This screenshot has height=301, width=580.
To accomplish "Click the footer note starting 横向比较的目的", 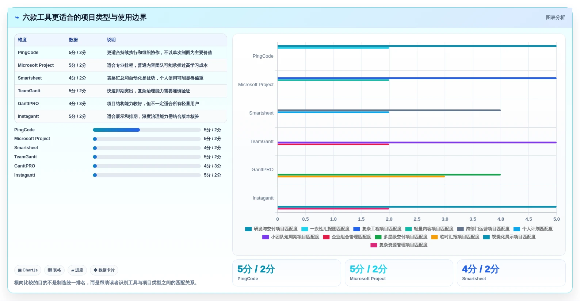I will 107,283.
